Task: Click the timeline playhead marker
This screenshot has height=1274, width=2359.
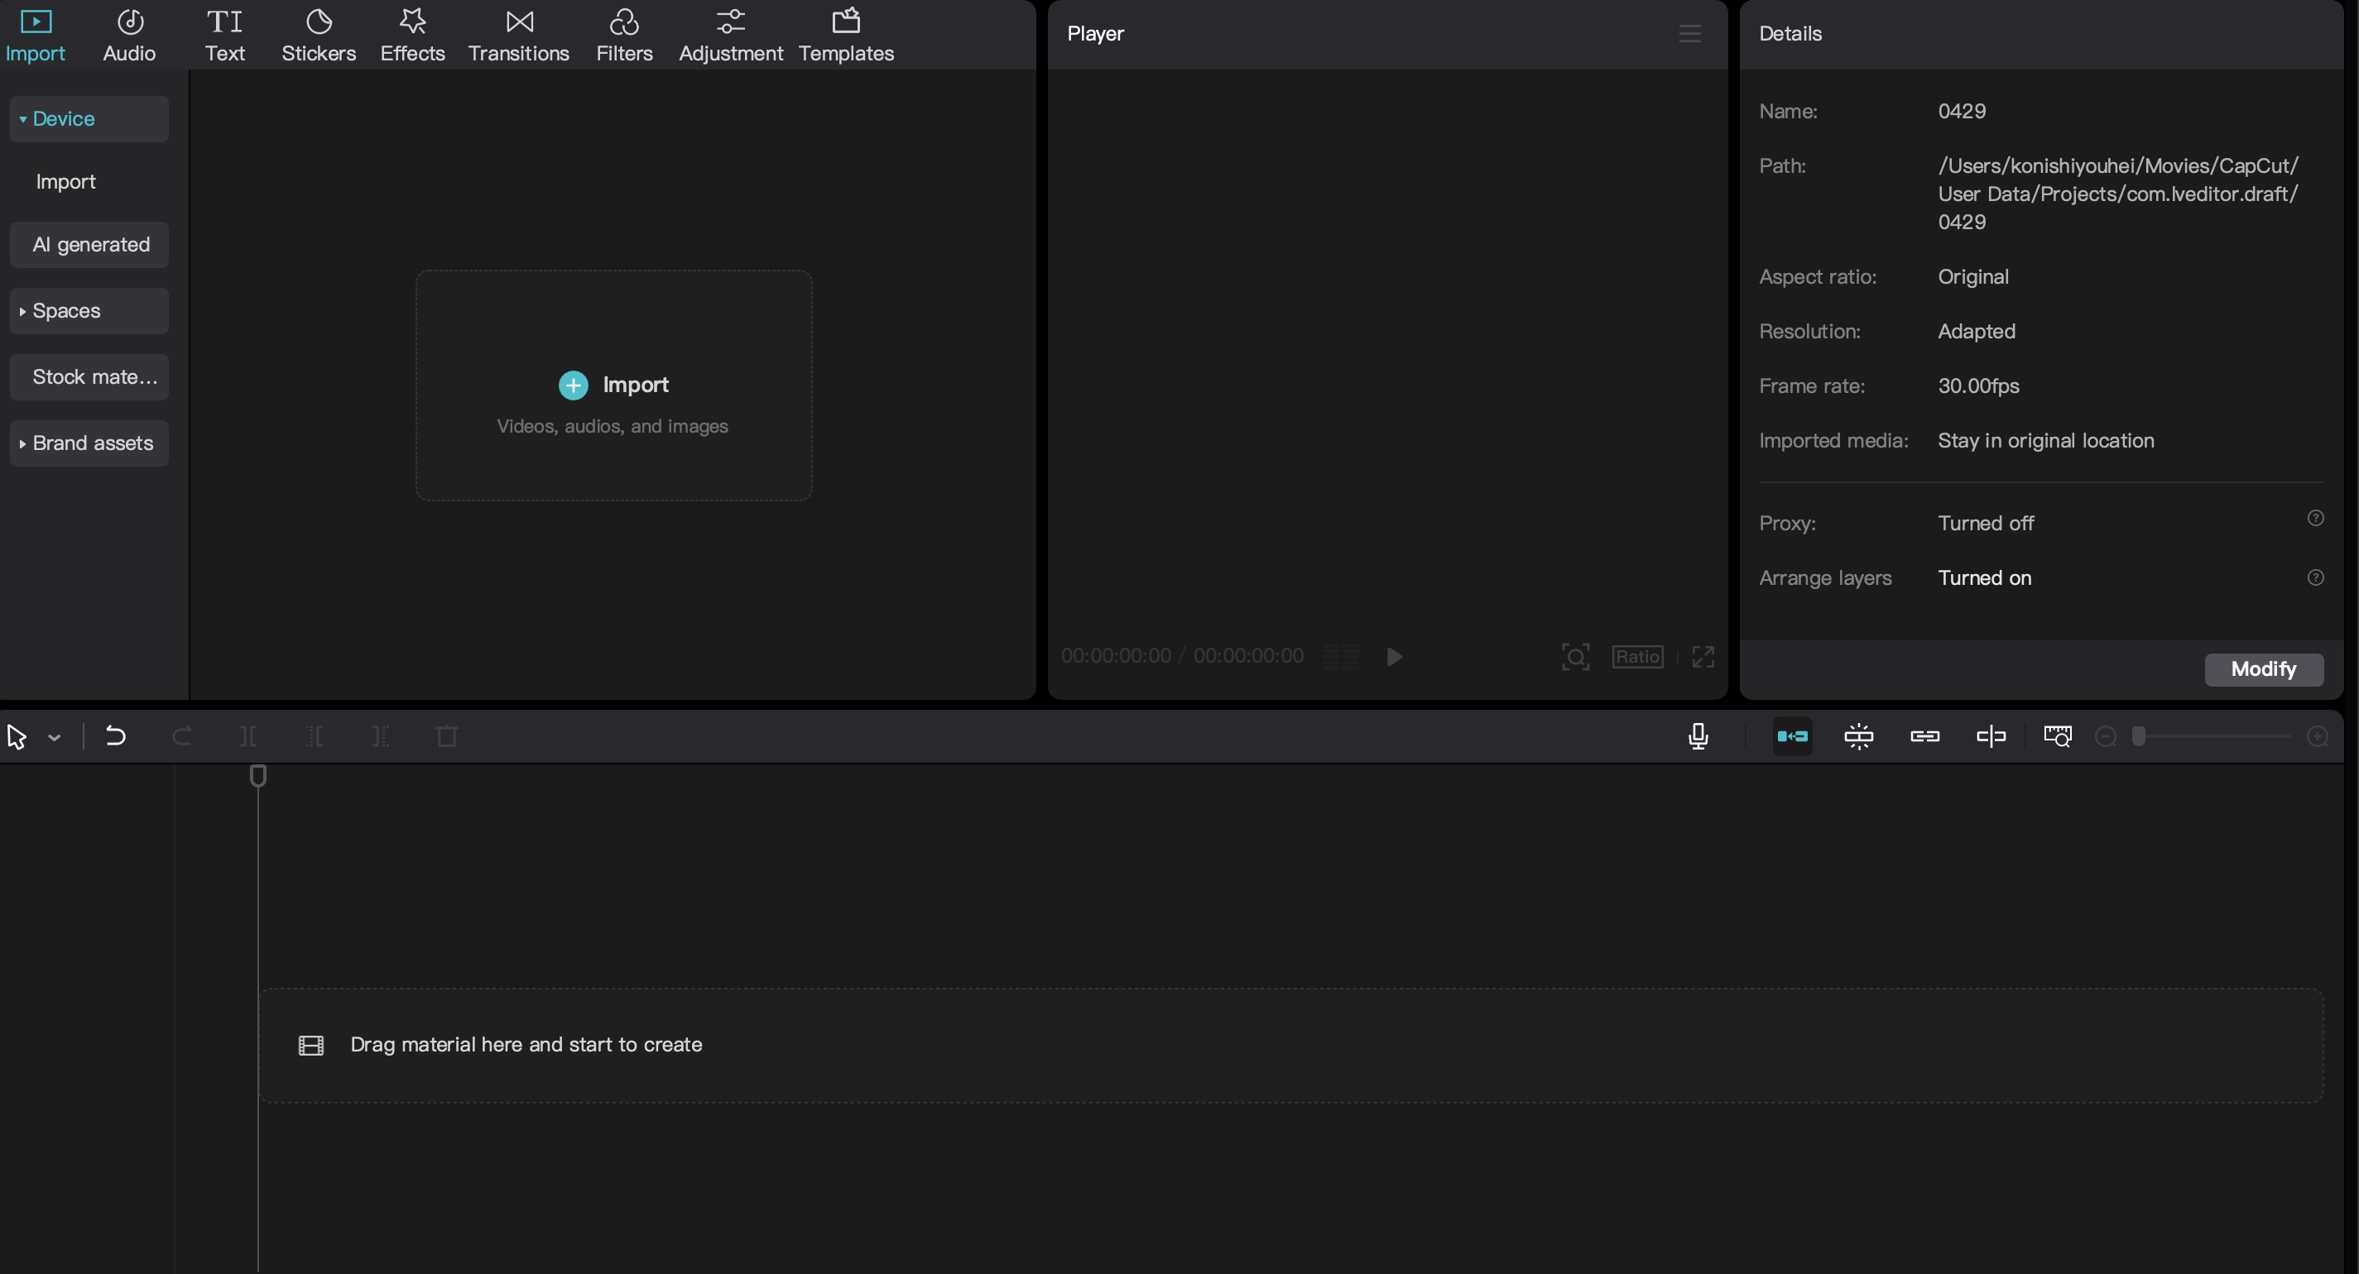Action: pos(258,776)
